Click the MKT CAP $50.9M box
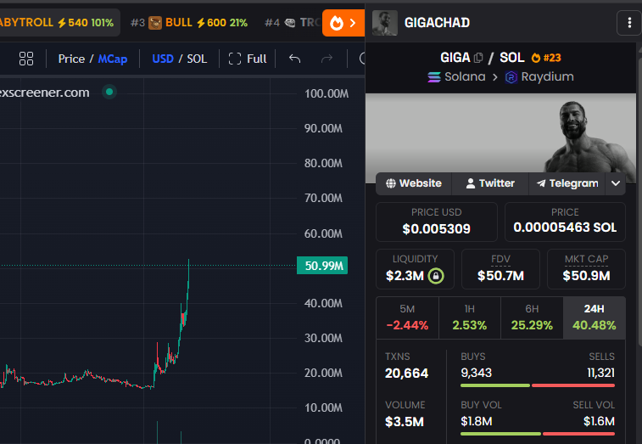Screen dimensions: 642x444 pos(586,269)
